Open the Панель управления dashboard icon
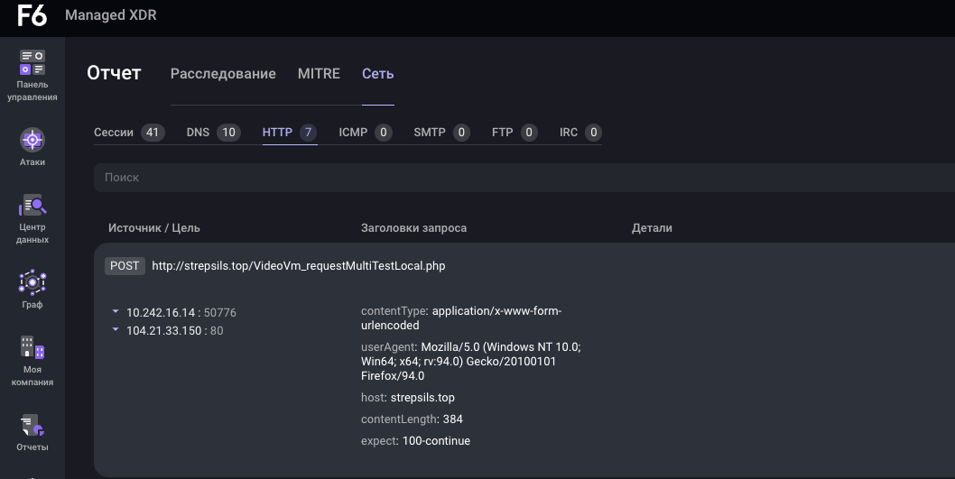Image resolution: width=955 pixels, height=479 pixels. click(32, 64)
